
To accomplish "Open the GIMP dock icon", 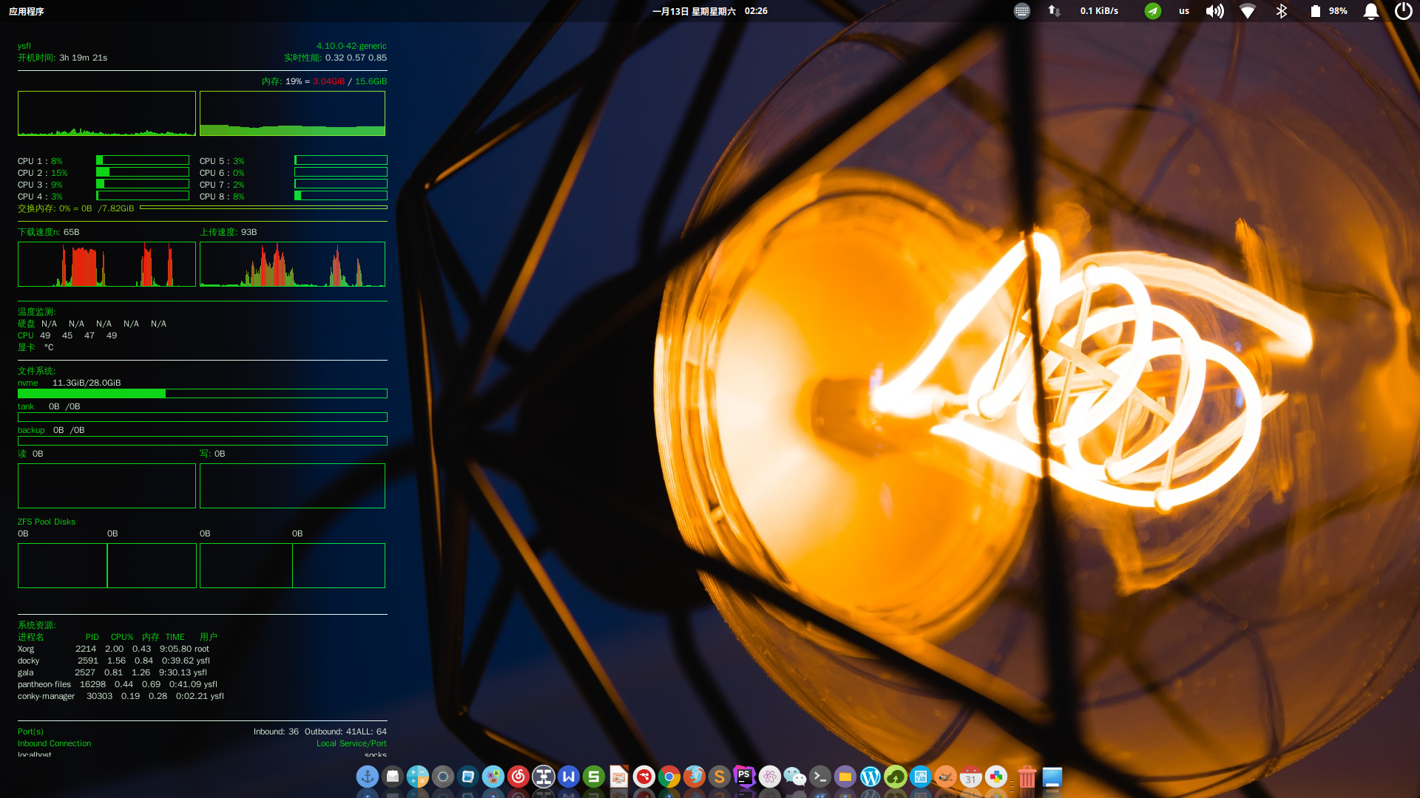I will tap(945, 777).
